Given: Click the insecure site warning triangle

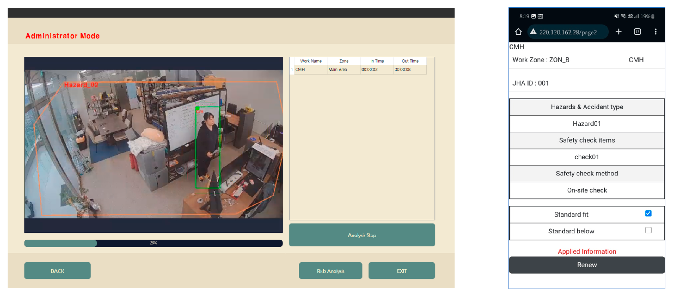Looking at the screenshot, I should [533, 32].
